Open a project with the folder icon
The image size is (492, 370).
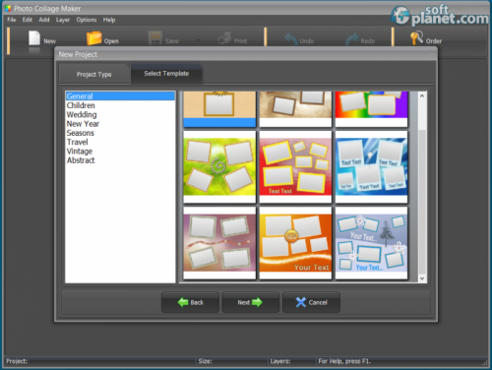(x=94, y=38)
